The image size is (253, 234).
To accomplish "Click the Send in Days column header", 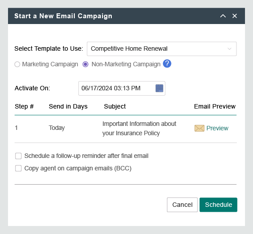I will (x=68, y=106).
